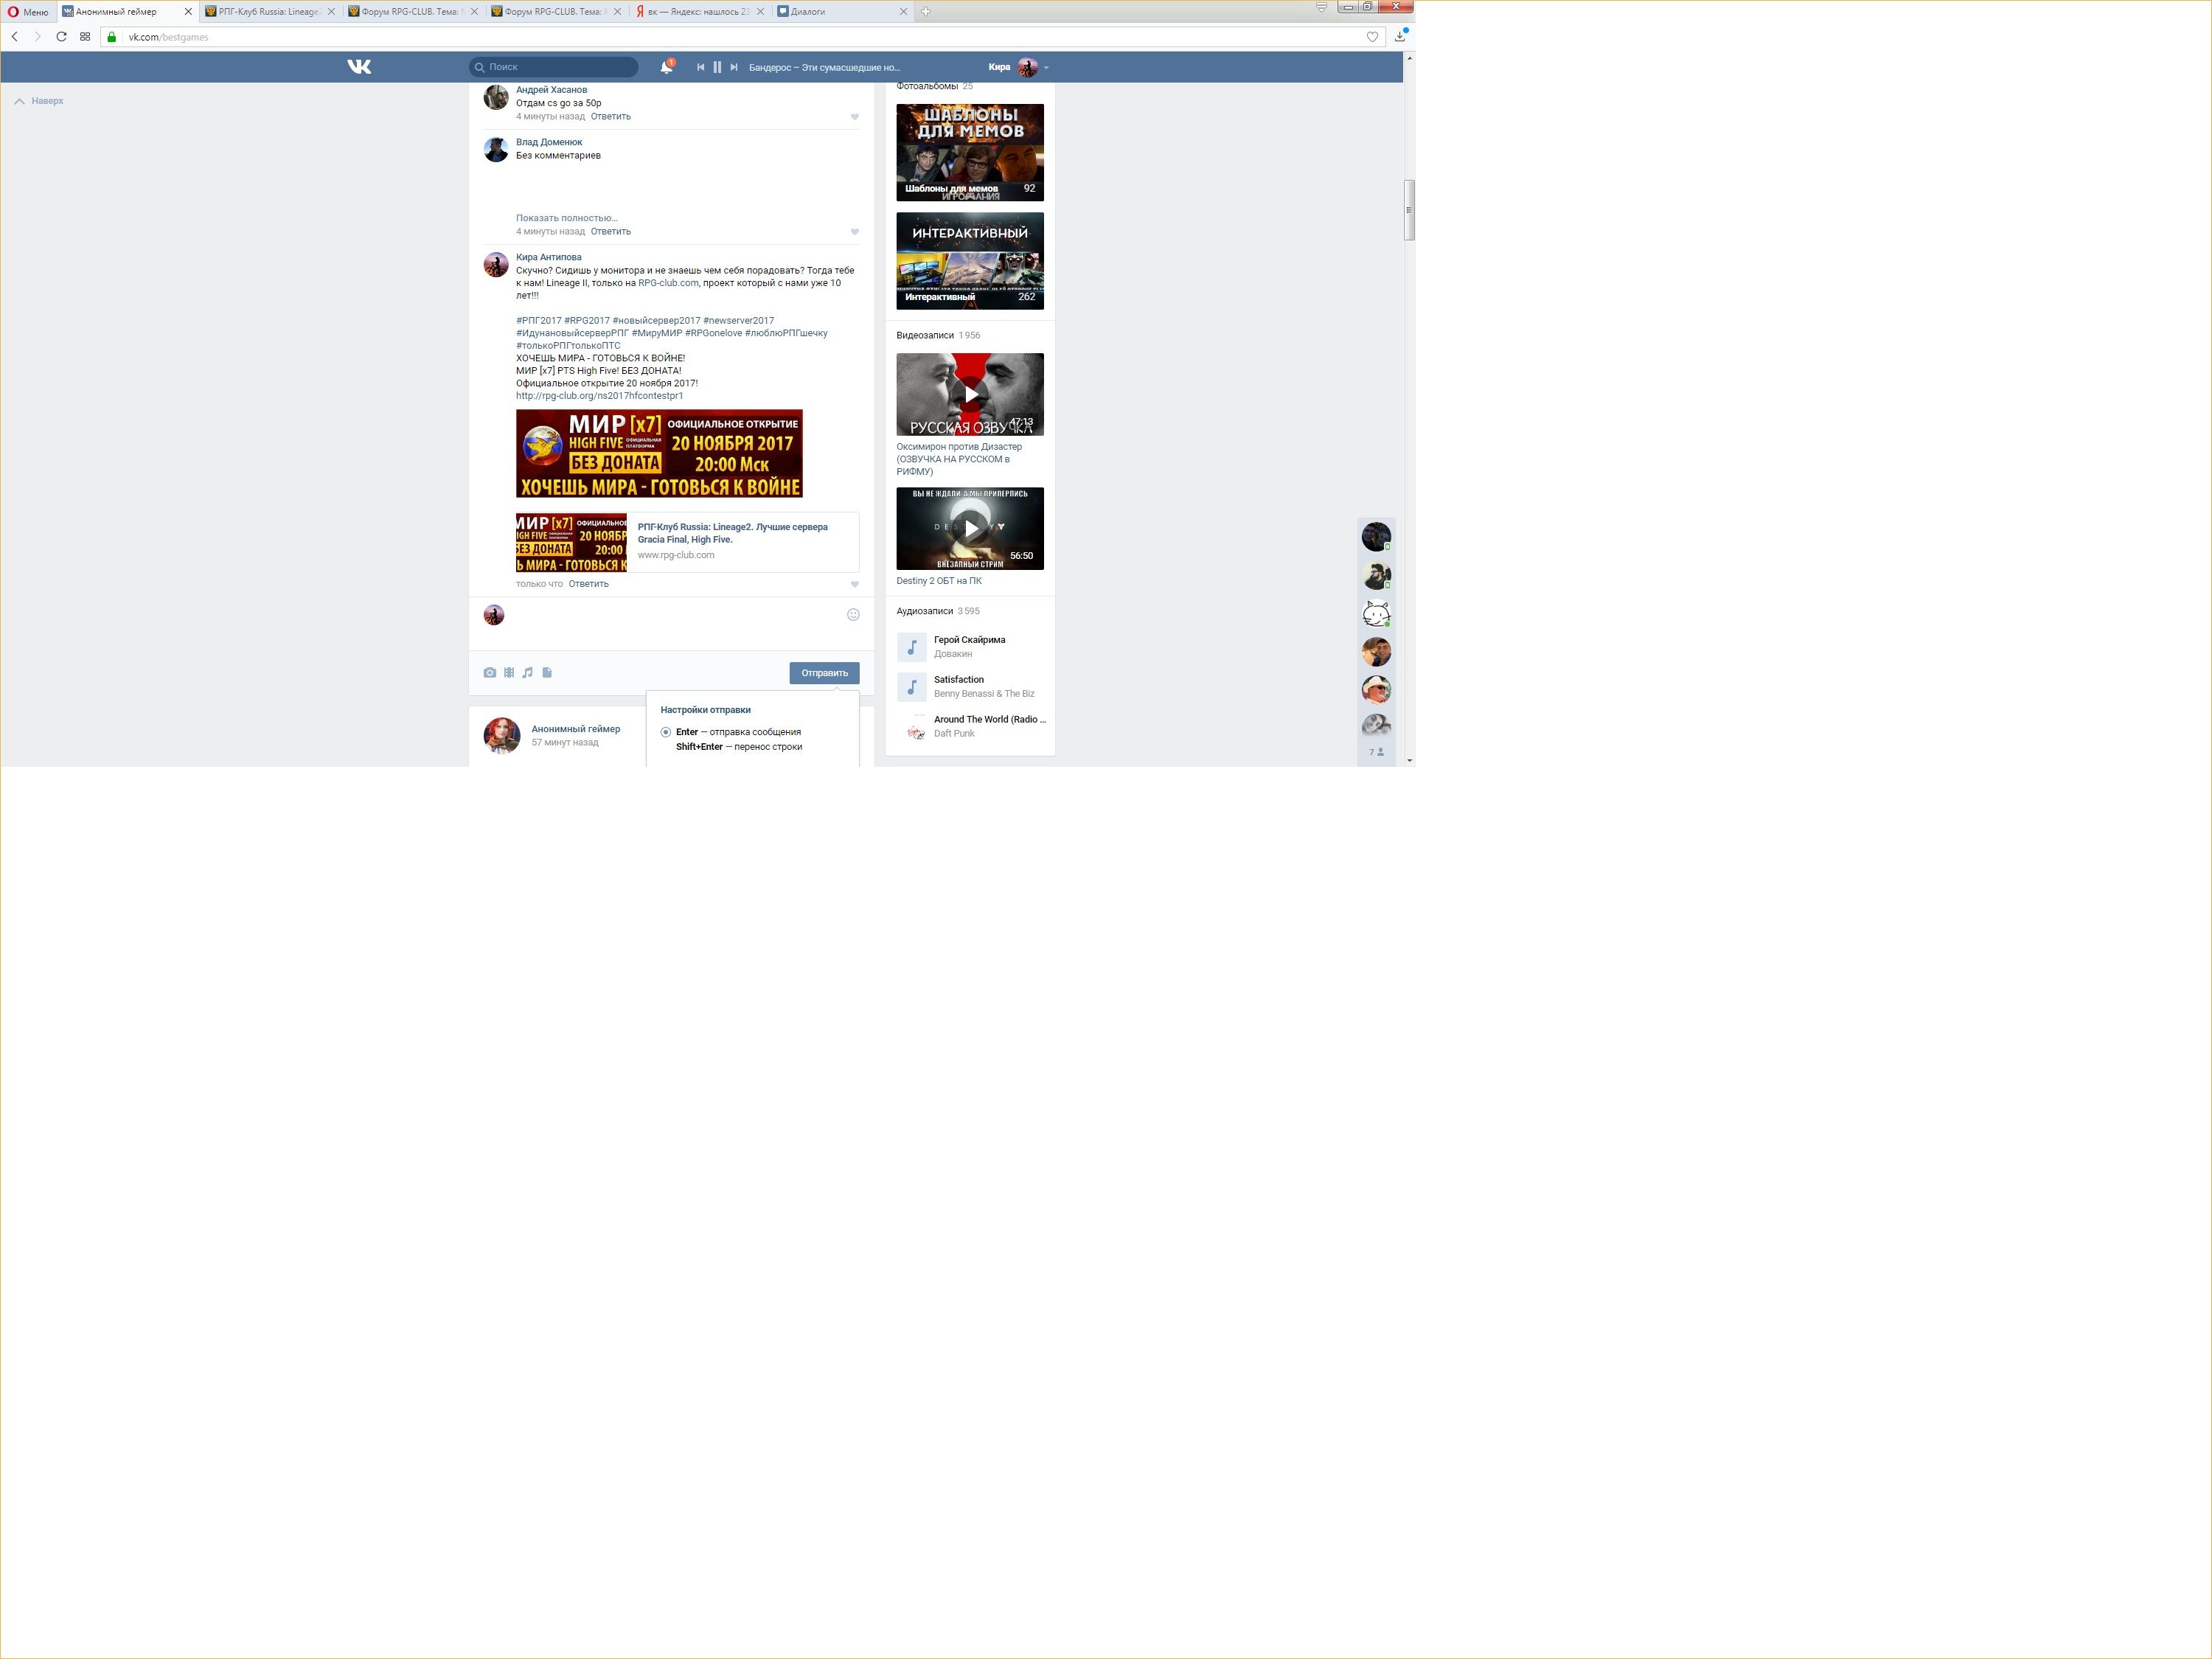Image resolution: width=2212 pixels, height=1659 pixels.
Task: Skip to next track in header player
Action: 734,67
